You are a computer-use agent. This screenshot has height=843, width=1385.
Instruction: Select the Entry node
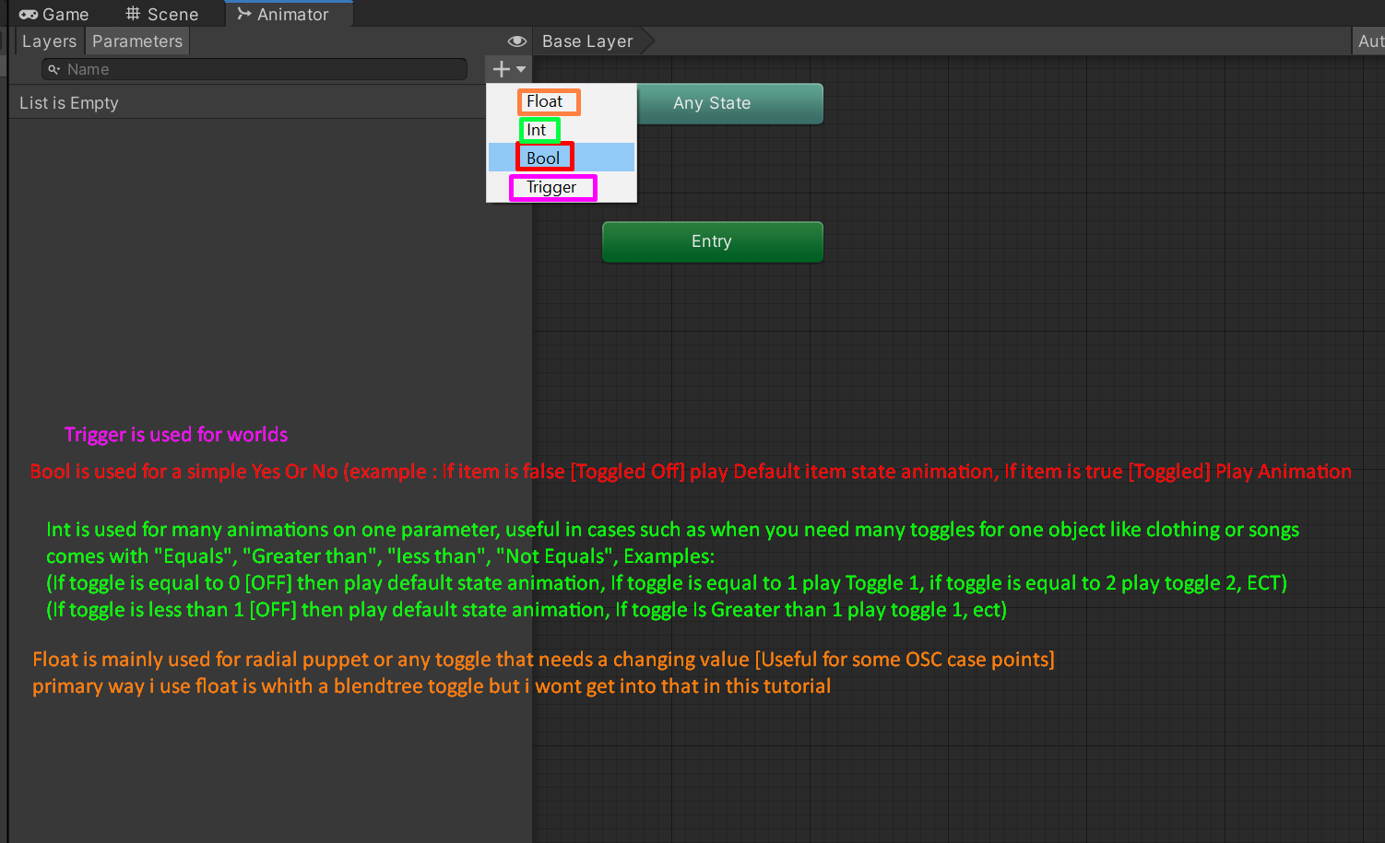pos(712,241)
